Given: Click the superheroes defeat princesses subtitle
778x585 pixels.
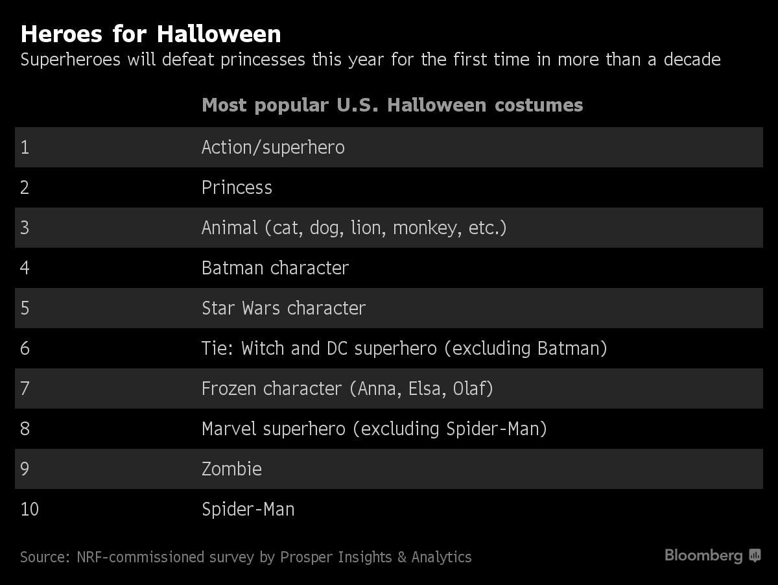Looking at the screenshot, I should pyautogui.click(x=370, y=60).
